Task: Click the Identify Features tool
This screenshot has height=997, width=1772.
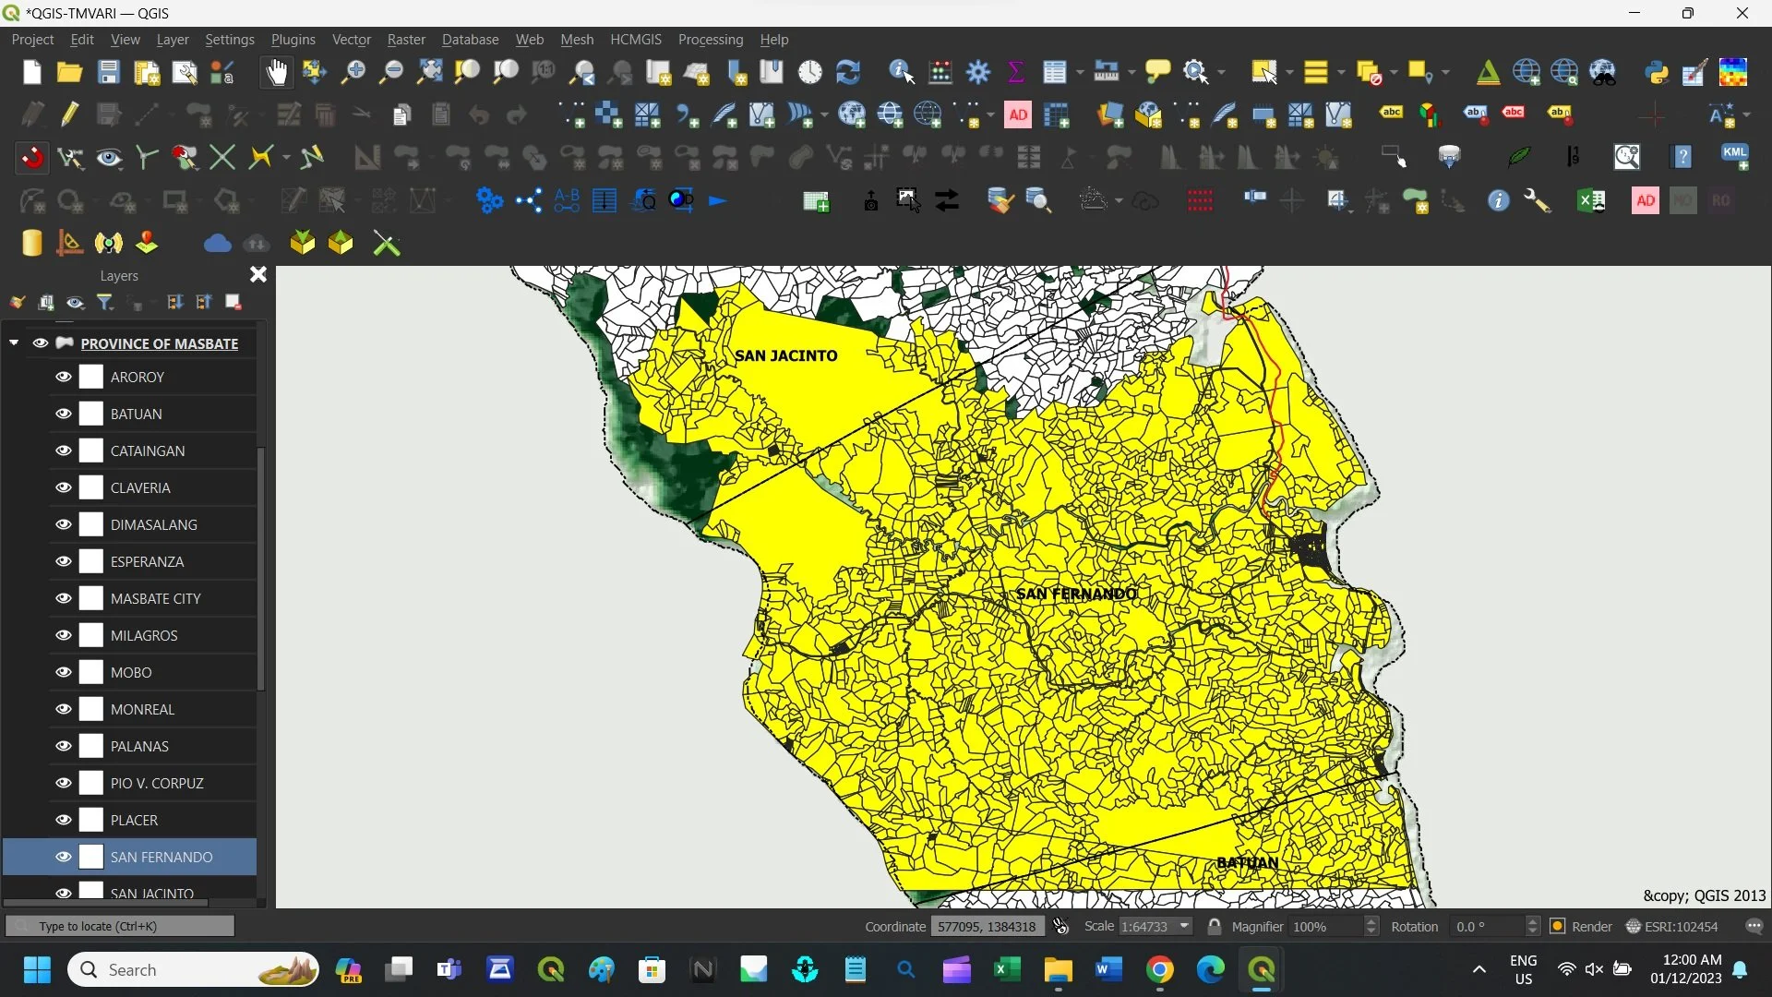Action: (x=901, y=72)
